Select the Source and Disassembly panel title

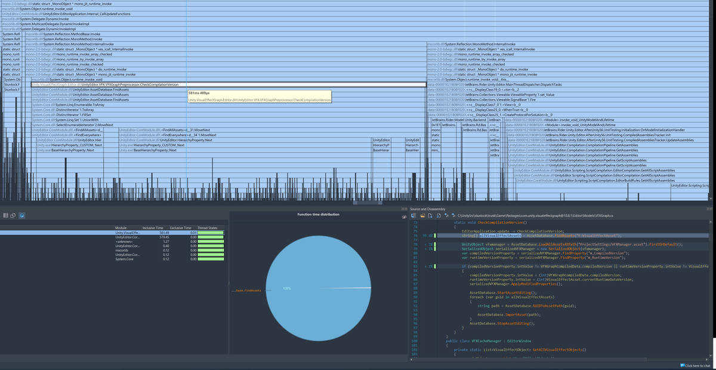coord(427,209)
